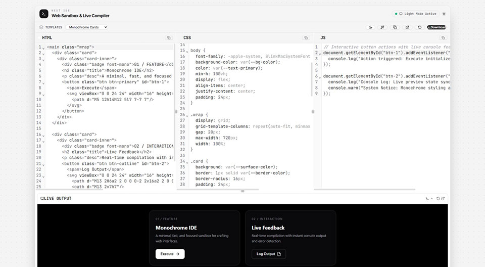Click the Live Feedback card title
This screenshot has width=485, height=267.
pos(268,228)
